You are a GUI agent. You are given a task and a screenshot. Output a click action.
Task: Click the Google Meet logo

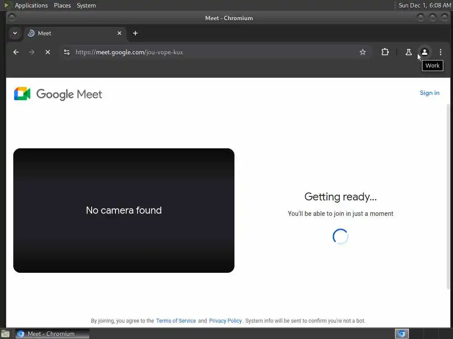[x=58, y=94]
